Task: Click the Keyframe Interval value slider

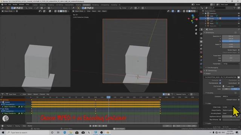Action: point(231,117)
